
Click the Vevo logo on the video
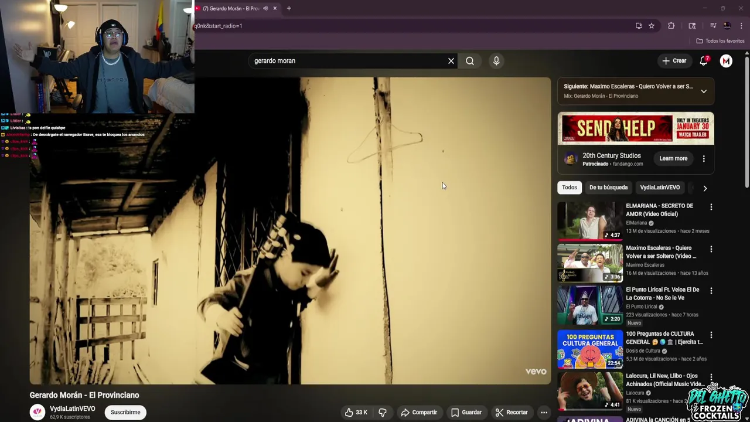pyautogui.click(x=536, y=372)
